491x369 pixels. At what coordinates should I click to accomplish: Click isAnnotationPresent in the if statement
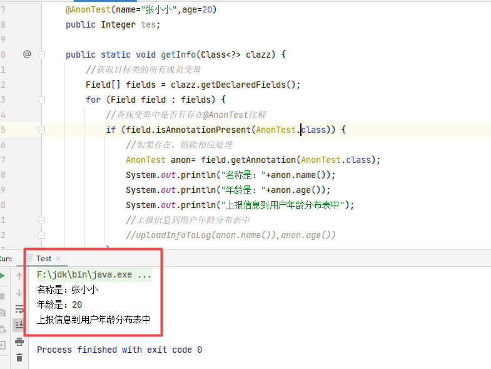point(203,130)
